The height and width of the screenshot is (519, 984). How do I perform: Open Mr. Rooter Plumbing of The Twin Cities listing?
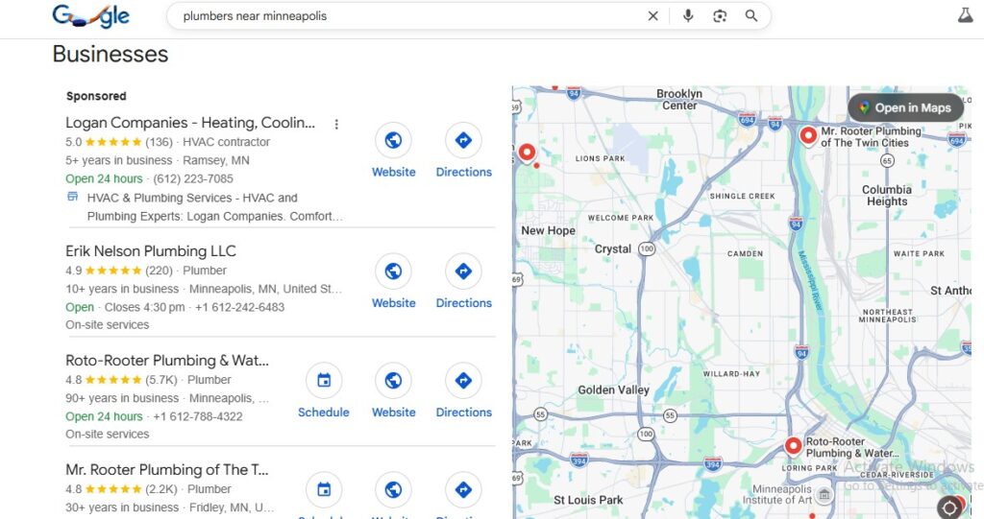click(167, 469)
